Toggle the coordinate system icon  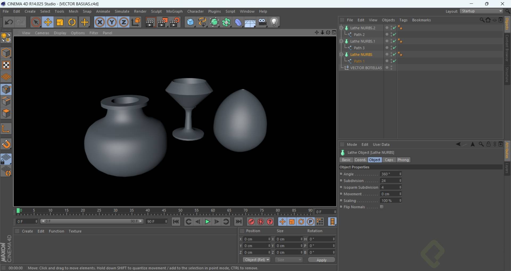click(x=136, y=22)
